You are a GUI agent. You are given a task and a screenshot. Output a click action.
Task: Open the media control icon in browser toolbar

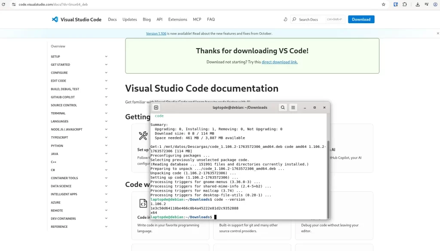point(427,4)
